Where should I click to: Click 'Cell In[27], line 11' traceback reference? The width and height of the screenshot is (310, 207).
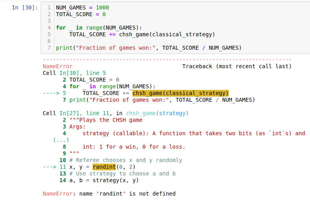[x=76, y=113]
